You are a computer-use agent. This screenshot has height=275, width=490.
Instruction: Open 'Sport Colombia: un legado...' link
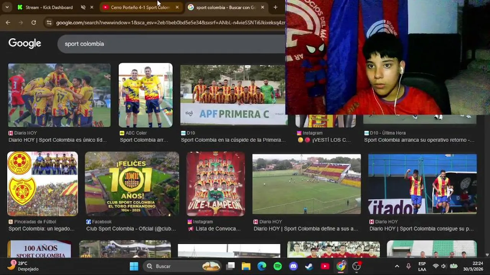pyautogui.click(x=41, y=229)
